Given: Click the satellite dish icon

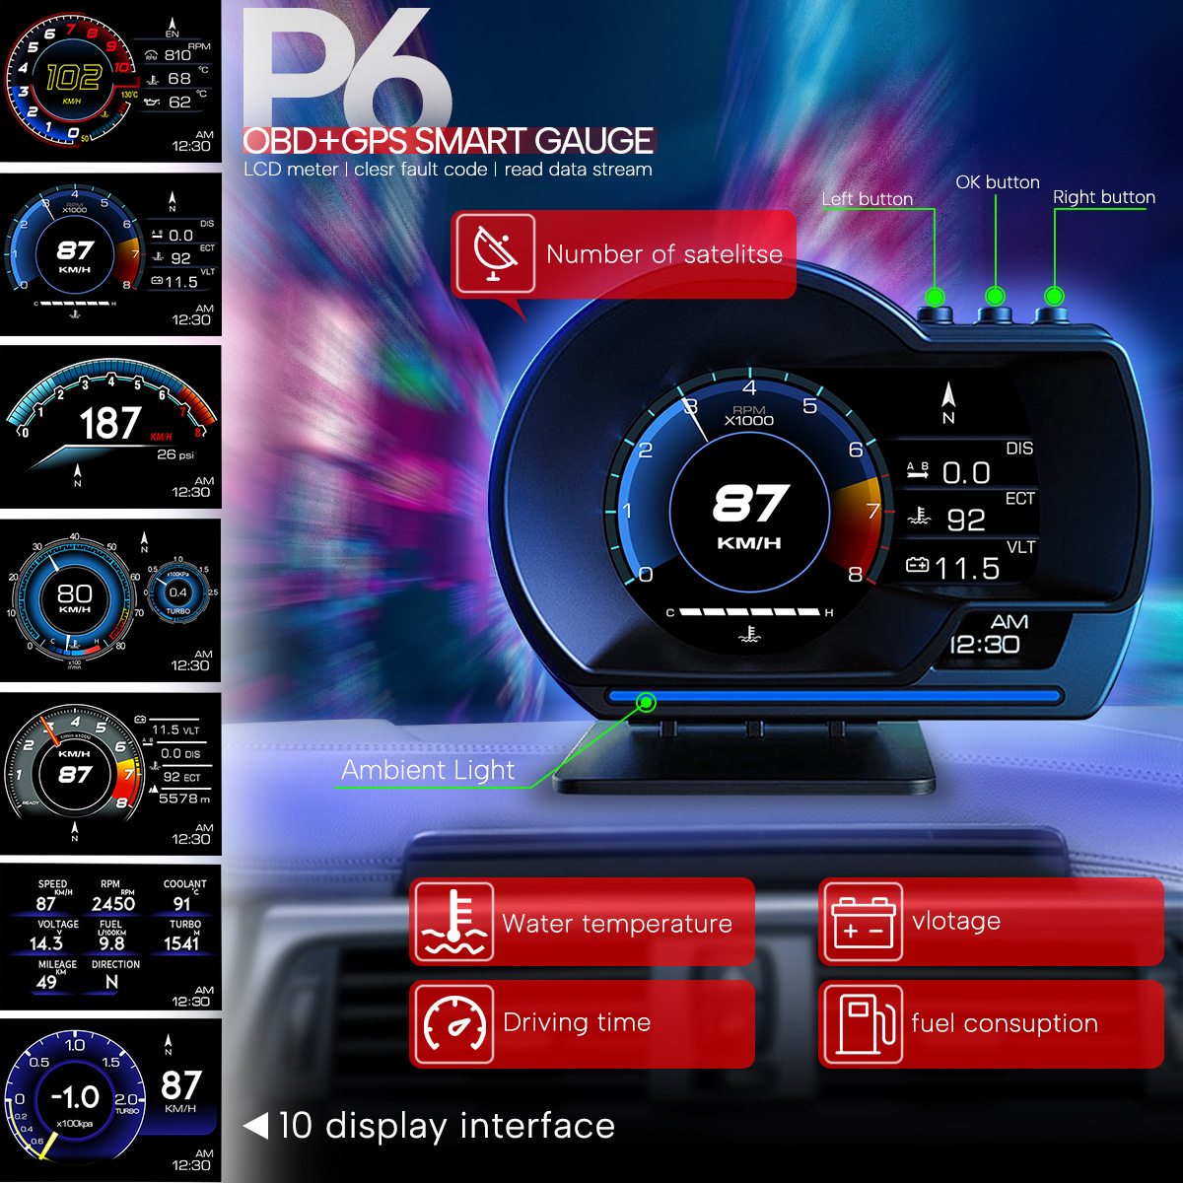Looking at the screenshot, I should (494, 253).
